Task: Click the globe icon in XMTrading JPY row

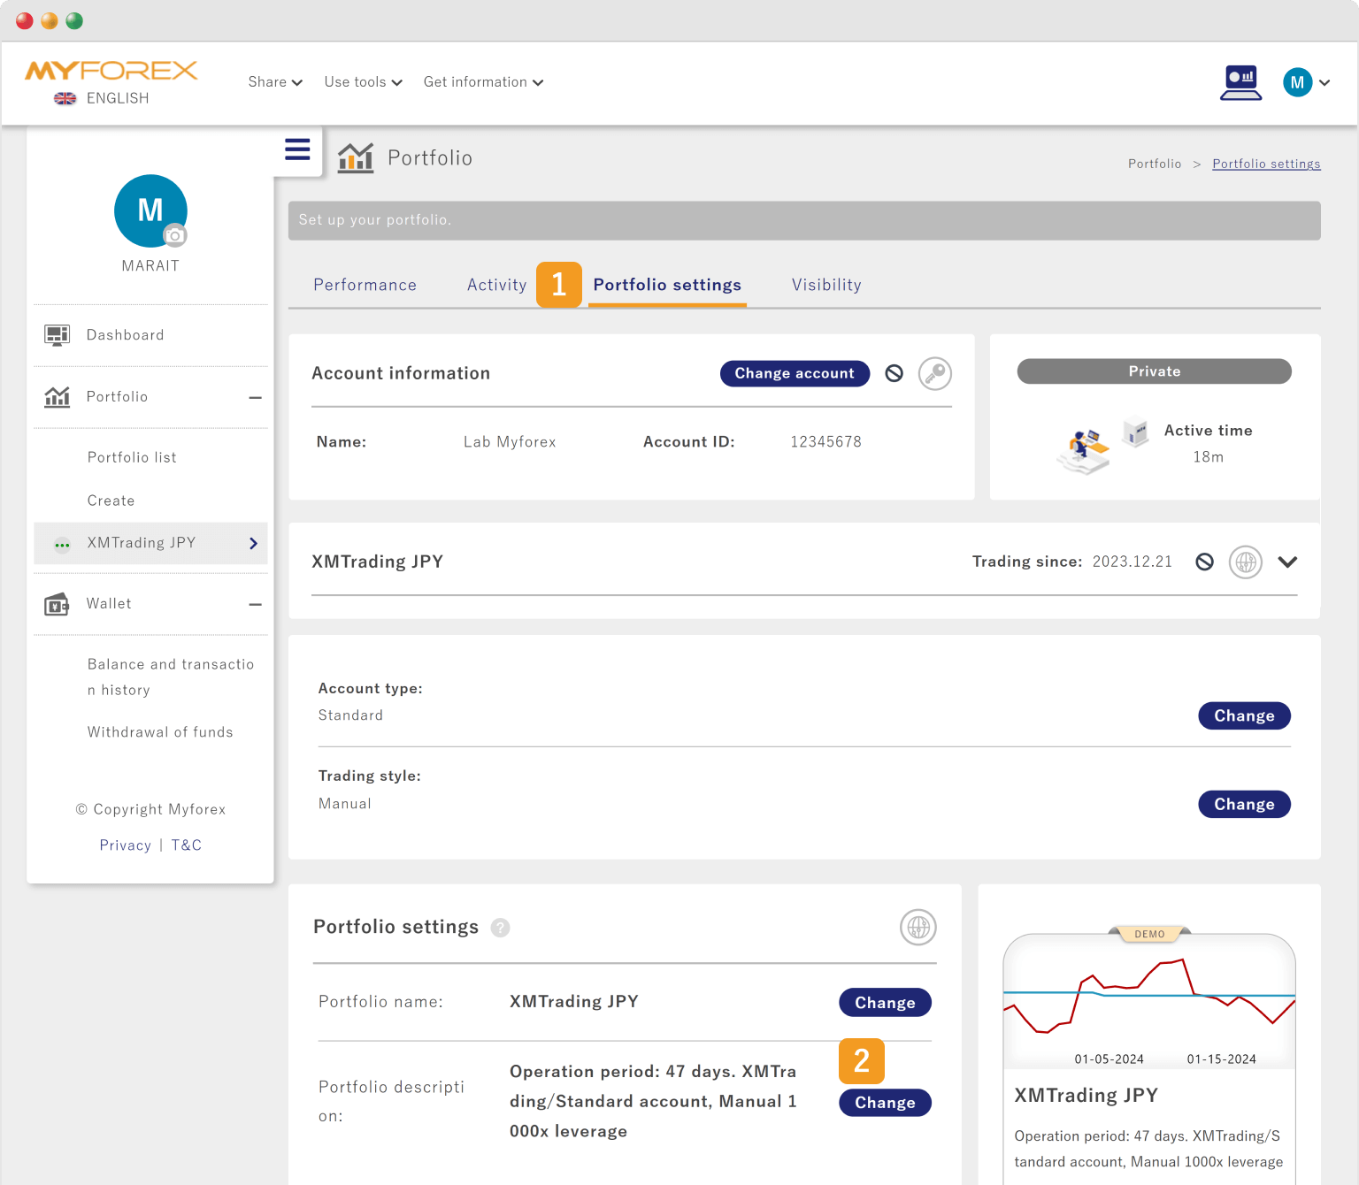Action: pos(1246,562)
